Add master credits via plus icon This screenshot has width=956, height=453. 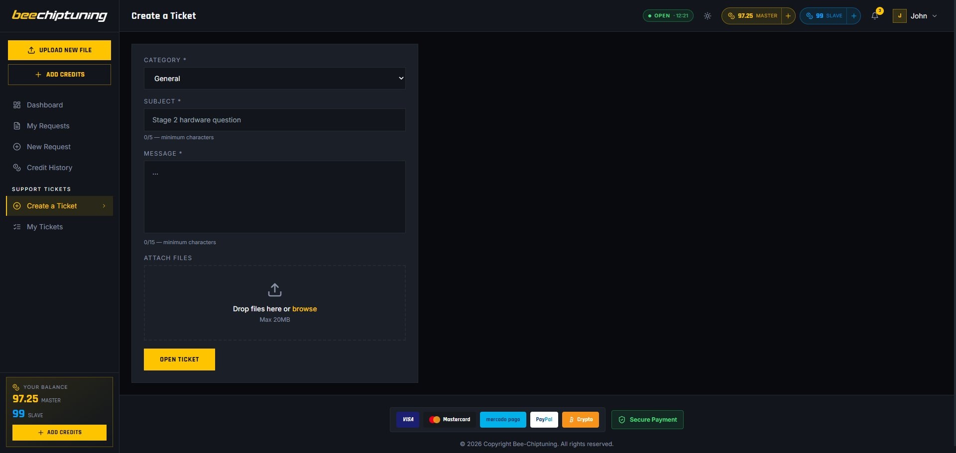pos(788,16)
